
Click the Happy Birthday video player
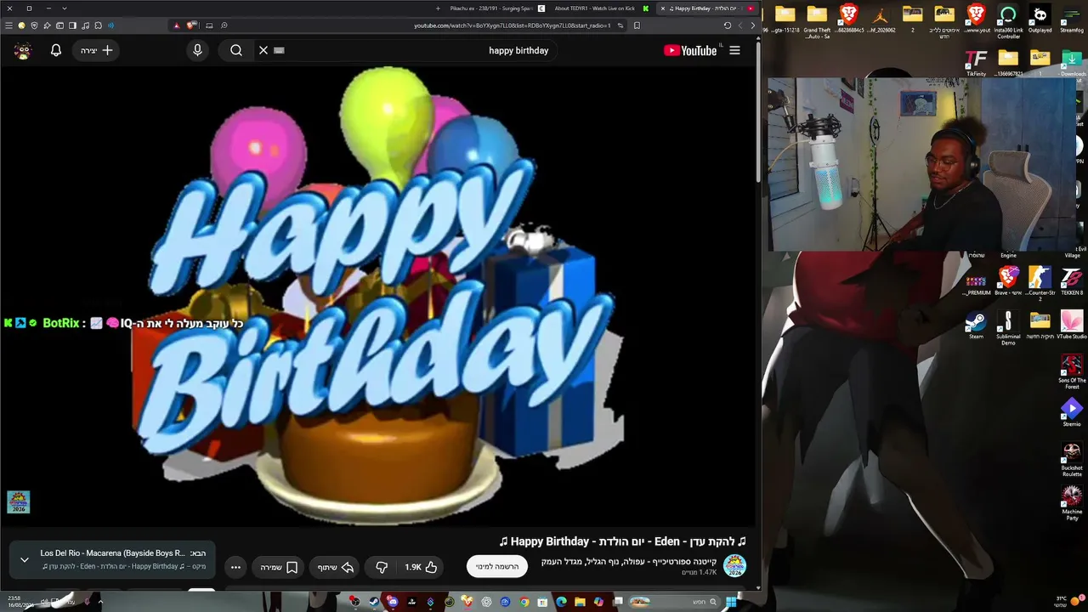(x=377, y=297)
